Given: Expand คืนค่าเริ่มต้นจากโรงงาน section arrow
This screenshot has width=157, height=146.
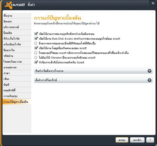Looking at the screenshot, I should pos(149,71).
